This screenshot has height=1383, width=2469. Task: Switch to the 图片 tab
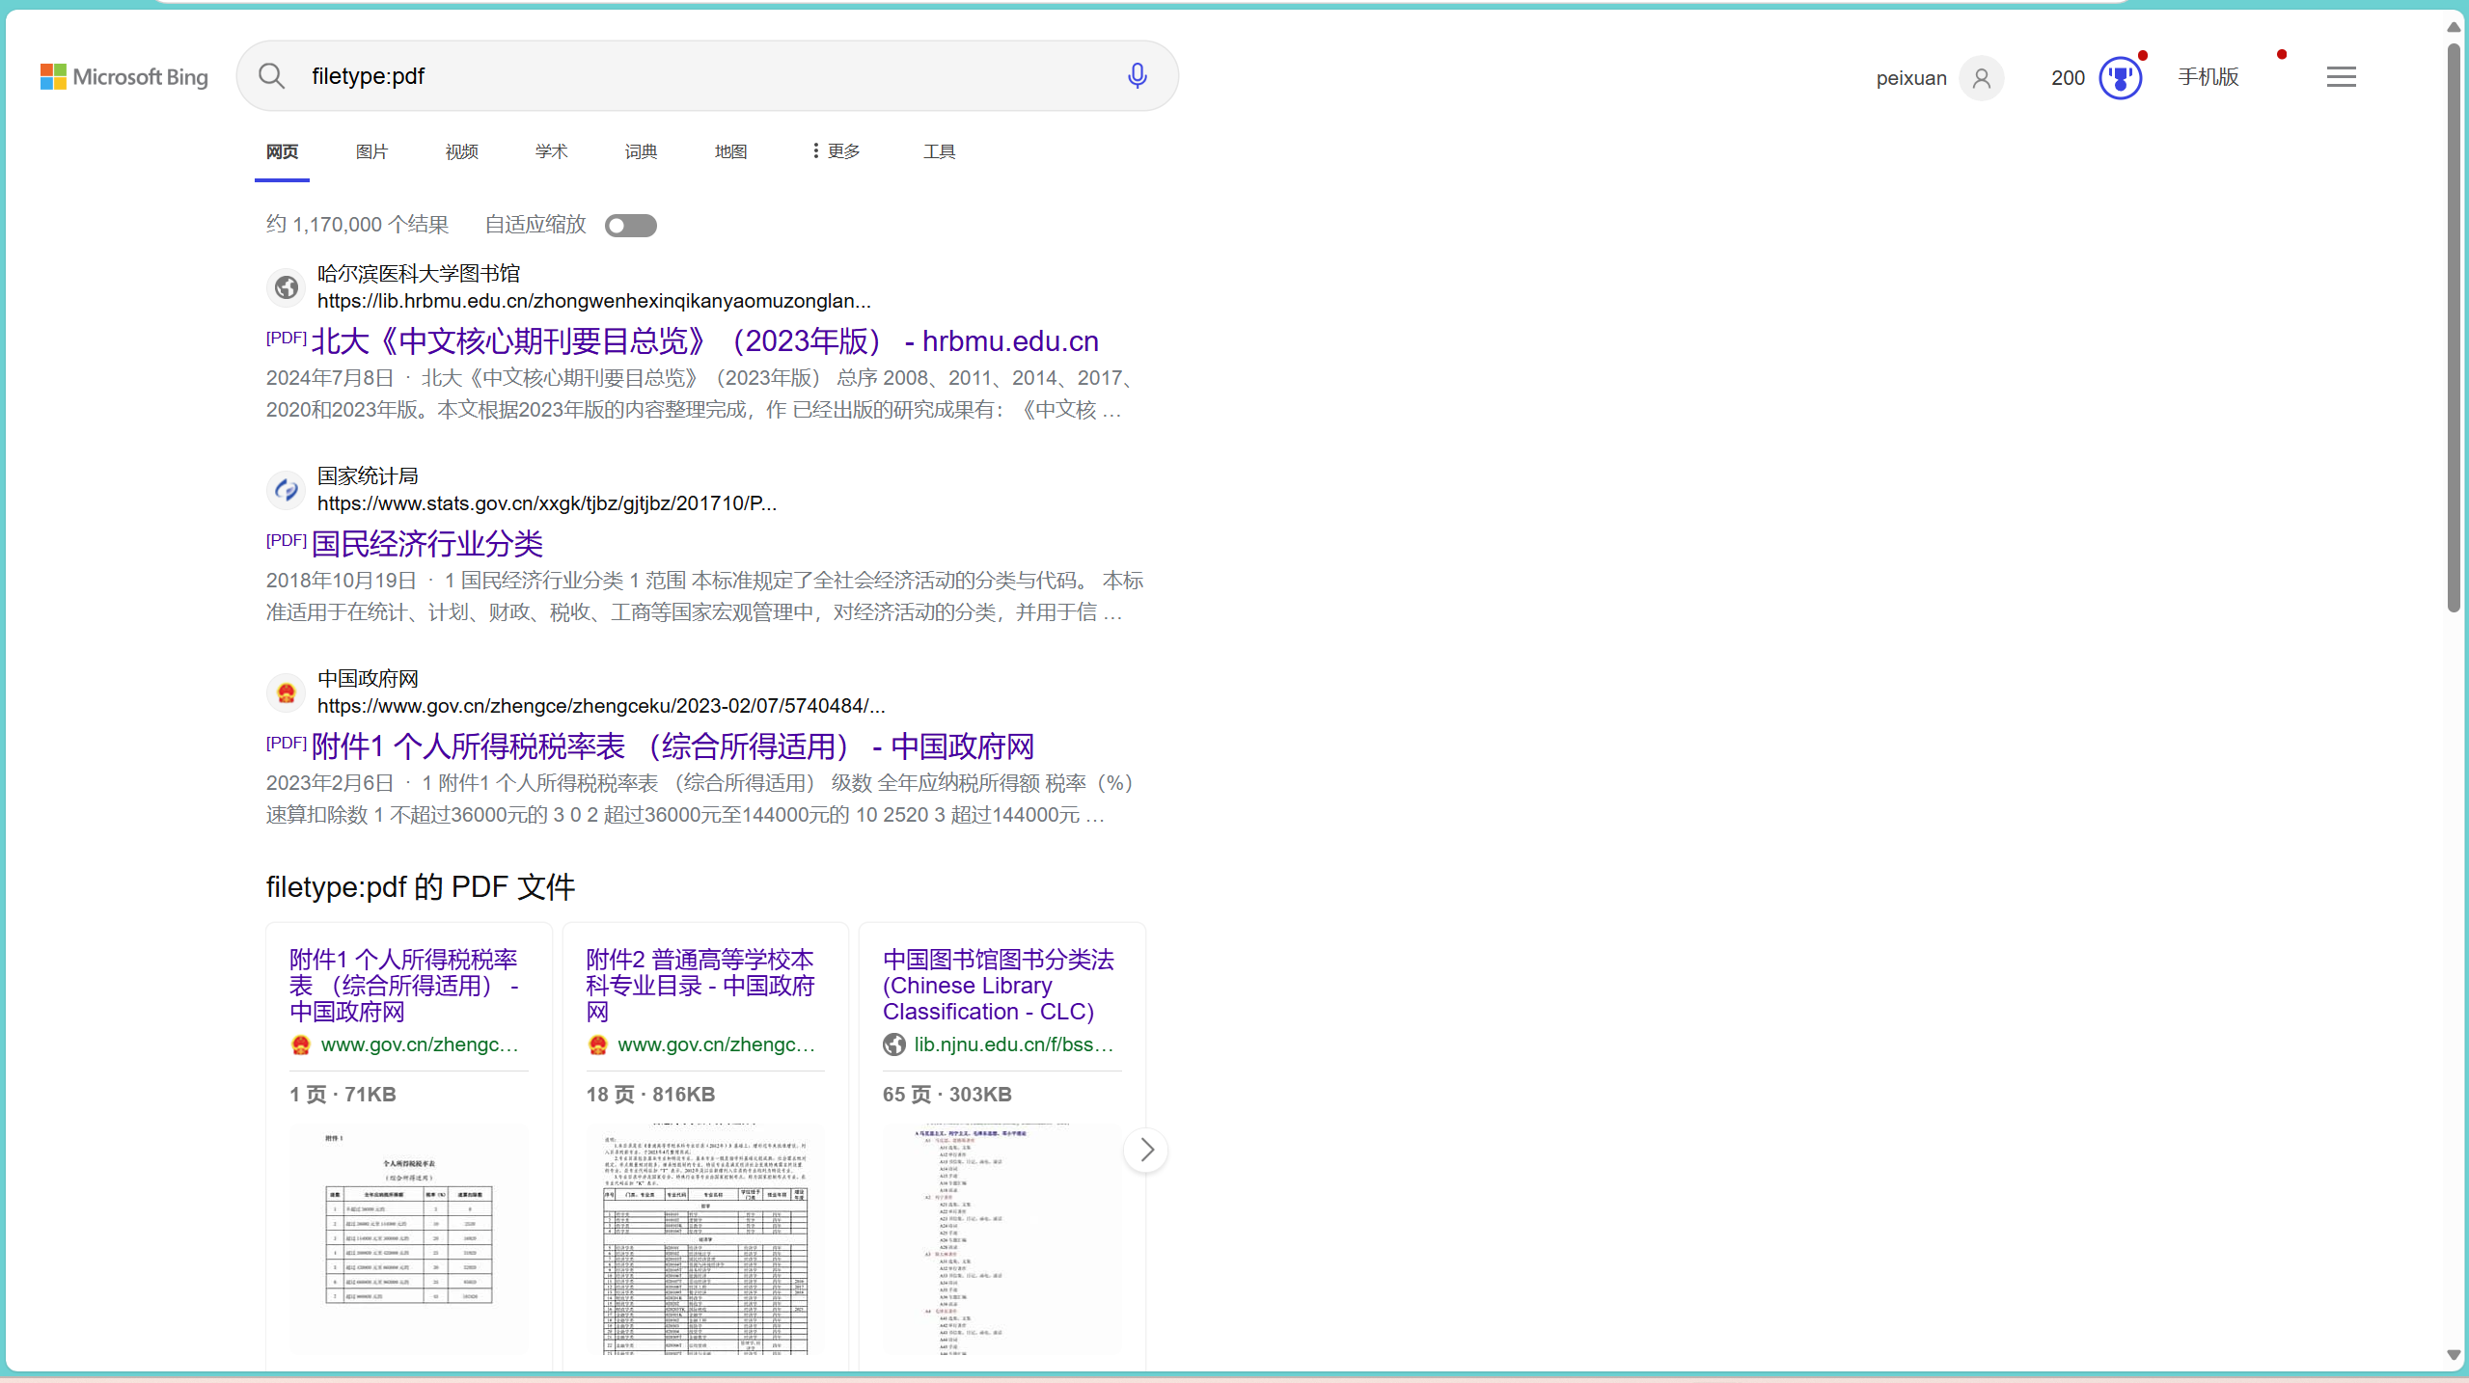click(x=371, y=151)
